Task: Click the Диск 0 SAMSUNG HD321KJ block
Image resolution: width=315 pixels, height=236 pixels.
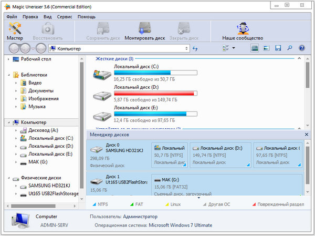Action: point(119,155)
